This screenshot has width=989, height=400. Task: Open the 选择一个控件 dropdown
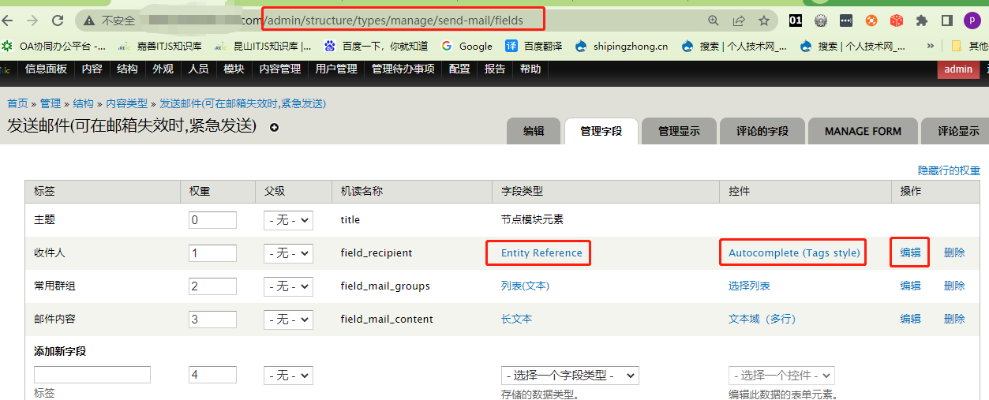click(x=781, y=376)
